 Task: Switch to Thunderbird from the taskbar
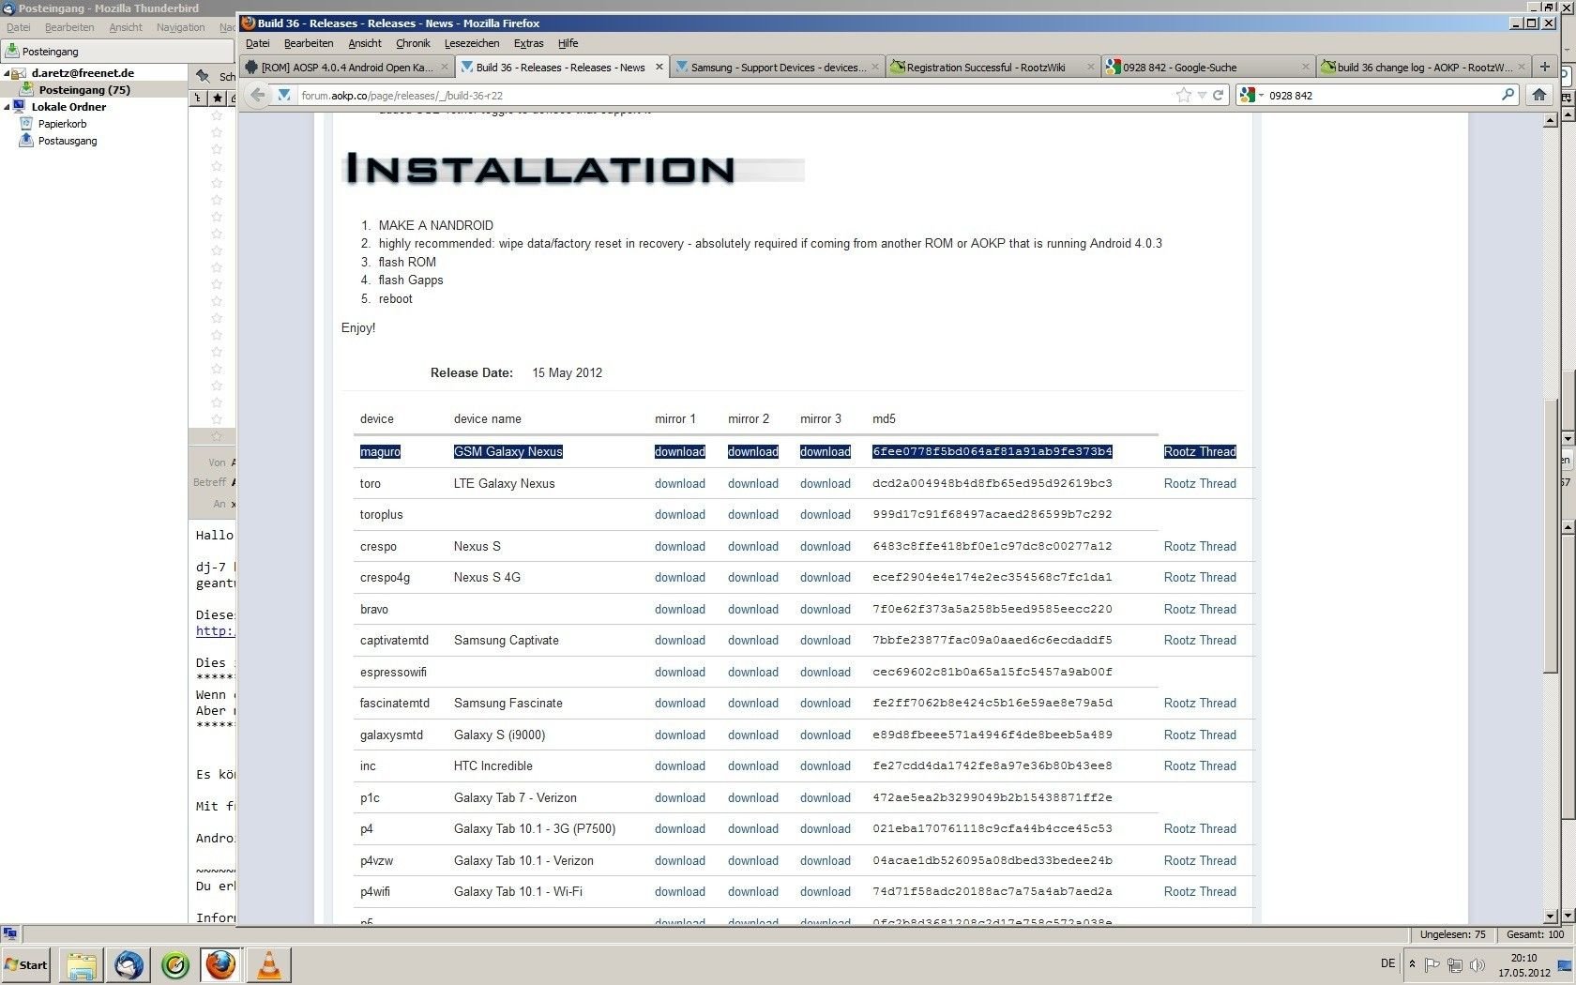click(129, 964)
